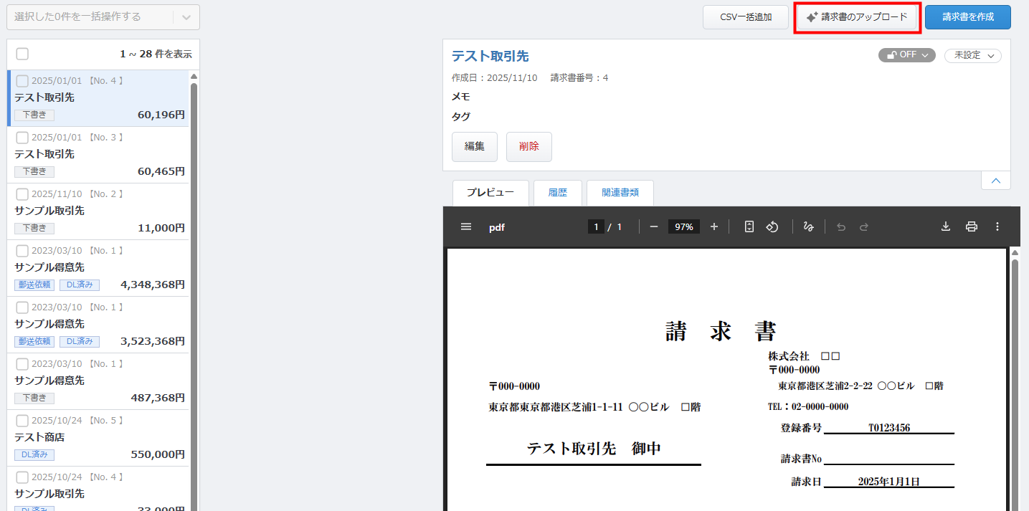Screen dimensions: 1029x511
Task: Toggle the lock OFF dropdown
Action: point(906,55)
